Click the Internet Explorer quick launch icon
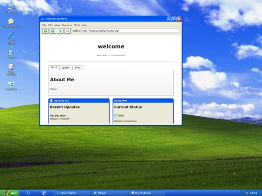This screenshot has height=196, width=262. [x=28, y=193]
